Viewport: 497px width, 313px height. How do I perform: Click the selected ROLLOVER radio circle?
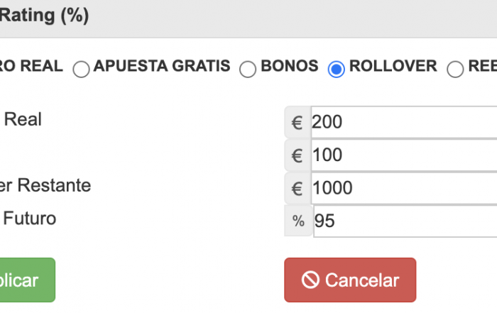[x=336, y=69]
